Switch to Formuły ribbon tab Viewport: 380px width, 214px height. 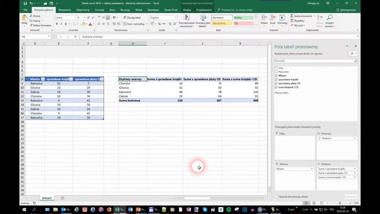[x=99, y=10]
